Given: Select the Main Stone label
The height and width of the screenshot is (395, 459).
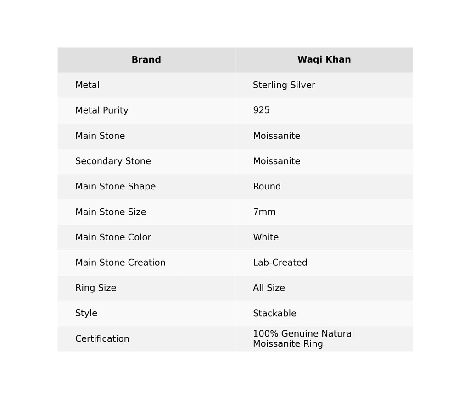Looking at the screenshot, I should (100, 136).
